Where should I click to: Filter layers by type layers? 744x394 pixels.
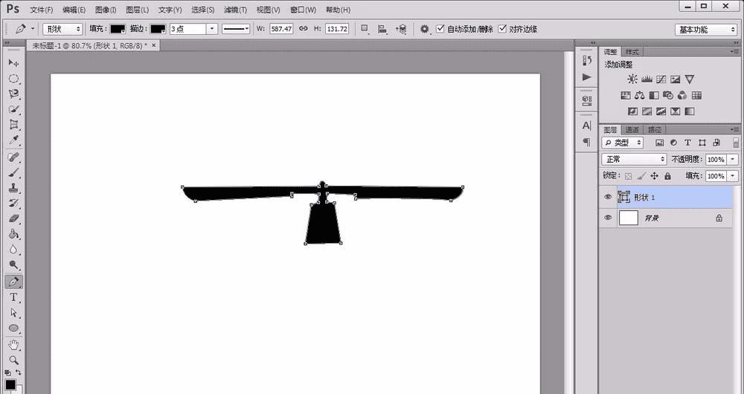point(687,143)
